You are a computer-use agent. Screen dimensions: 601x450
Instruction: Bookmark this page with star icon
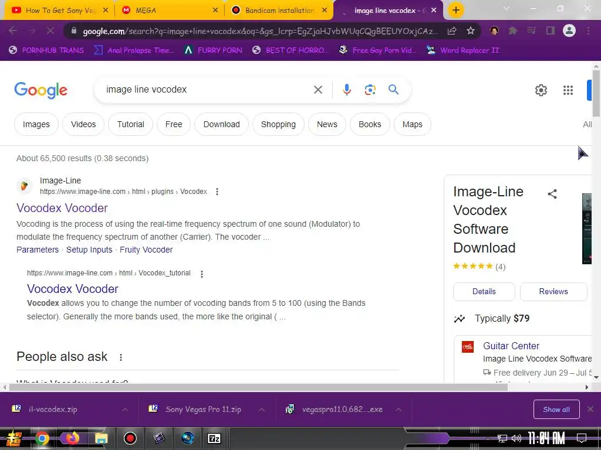(470, 30)
